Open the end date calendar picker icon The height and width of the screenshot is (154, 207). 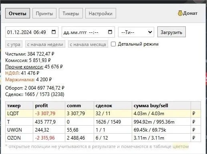(110, 32)
